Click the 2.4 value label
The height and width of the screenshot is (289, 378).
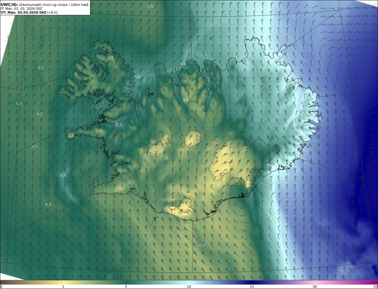pyautogui.click(x=120, y=189)
